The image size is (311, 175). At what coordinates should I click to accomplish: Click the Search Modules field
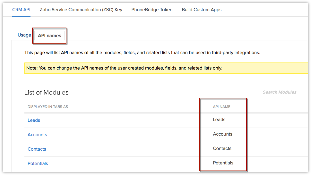[x=279, y=92]
